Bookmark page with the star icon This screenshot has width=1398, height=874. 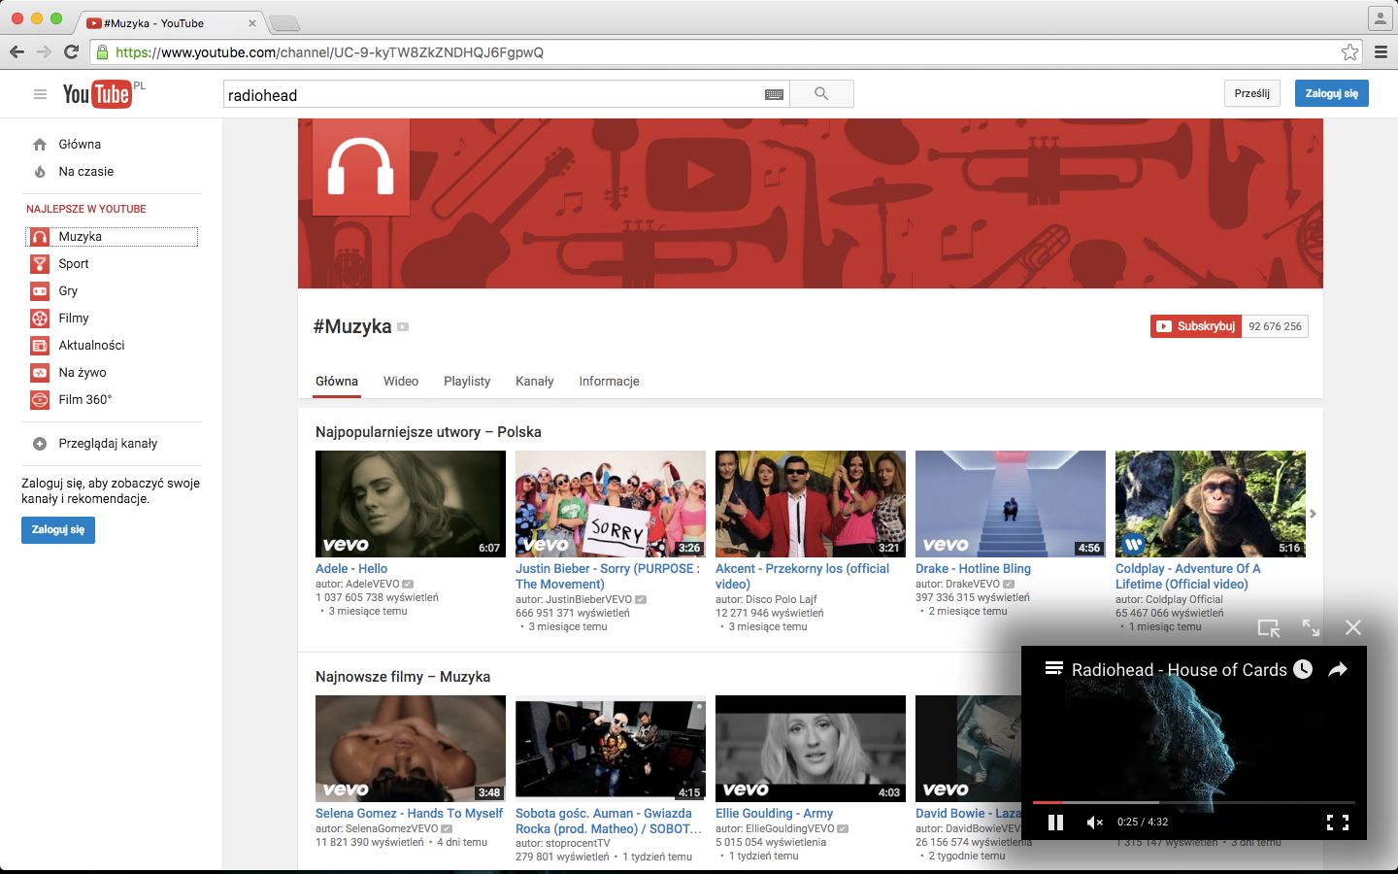[x=1349, y=52]
